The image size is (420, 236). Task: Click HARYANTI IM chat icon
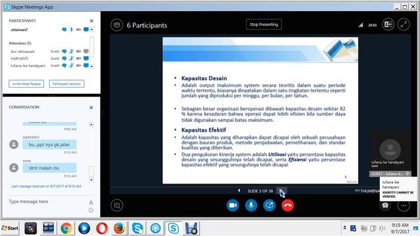click(x=64, y=58)
